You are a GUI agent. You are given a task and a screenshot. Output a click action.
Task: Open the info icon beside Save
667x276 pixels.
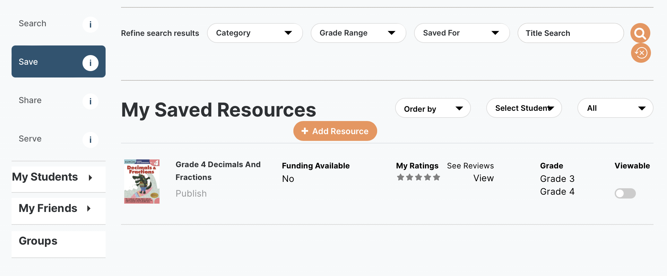pos(90,63)
